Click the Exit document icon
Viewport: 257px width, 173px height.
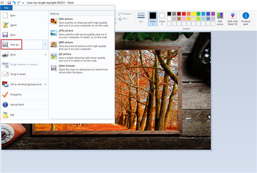tap(6, 115)
